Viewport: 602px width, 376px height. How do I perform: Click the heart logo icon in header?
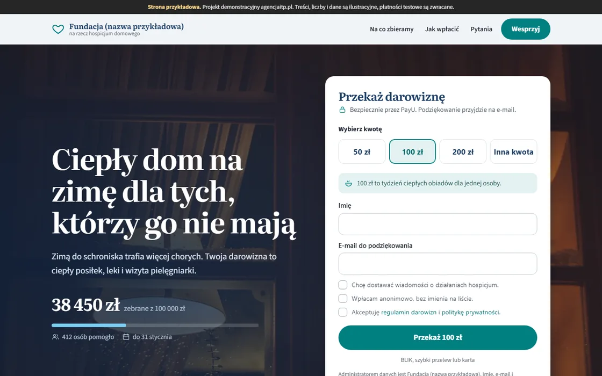click(x=58, y=29)
